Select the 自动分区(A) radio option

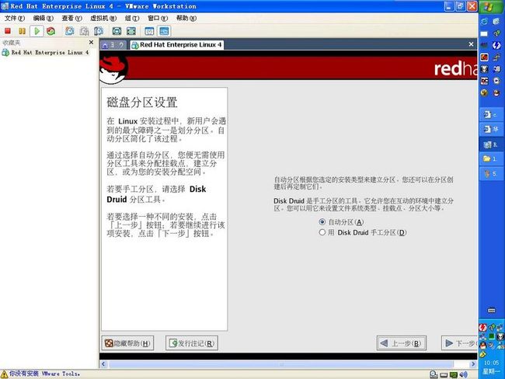point(341,222)
